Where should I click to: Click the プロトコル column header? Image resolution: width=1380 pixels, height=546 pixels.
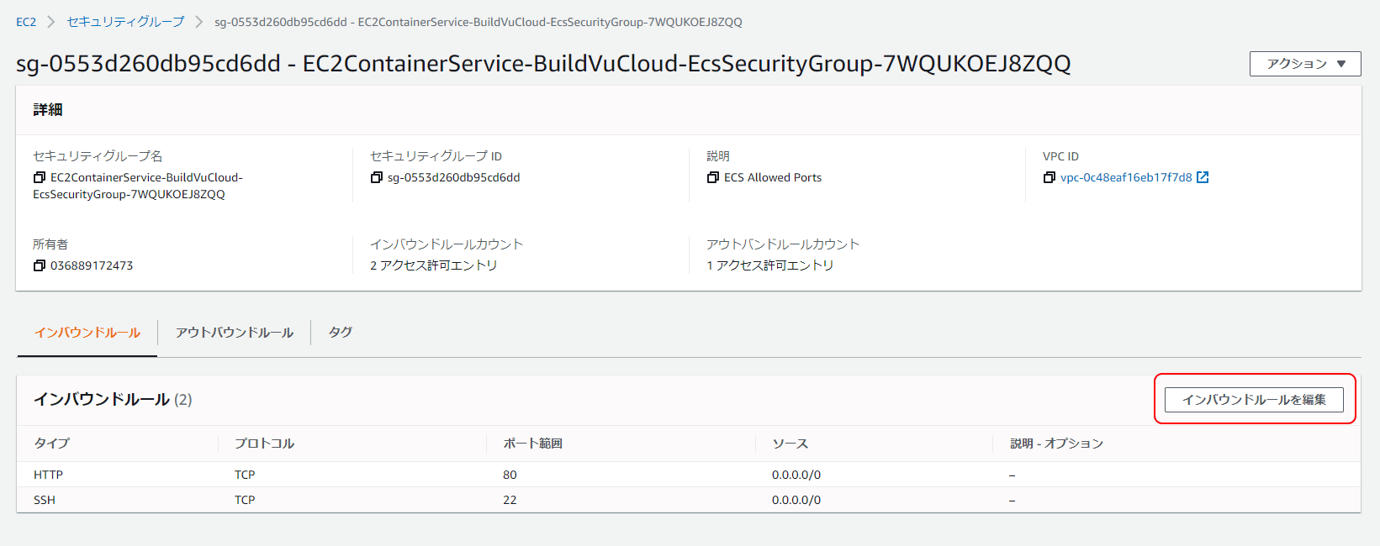(264, 444)
